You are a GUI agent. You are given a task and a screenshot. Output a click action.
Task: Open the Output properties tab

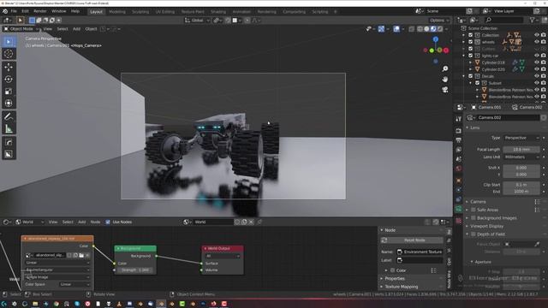click(x=459, y=140)
